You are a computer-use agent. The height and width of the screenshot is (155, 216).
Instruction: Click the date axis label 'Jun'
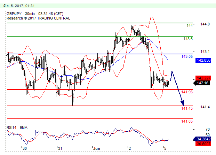pos(97,148)
